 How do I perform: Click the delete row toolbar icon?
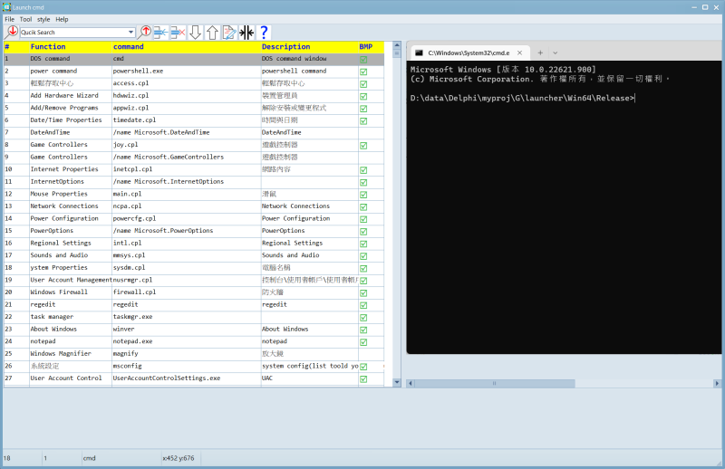(x=178, y=32)
